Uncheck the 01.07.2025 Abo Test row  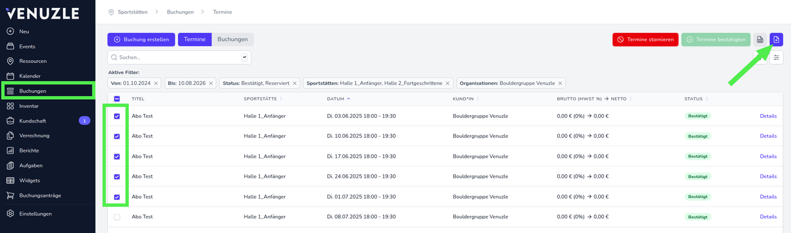point(117,197)
